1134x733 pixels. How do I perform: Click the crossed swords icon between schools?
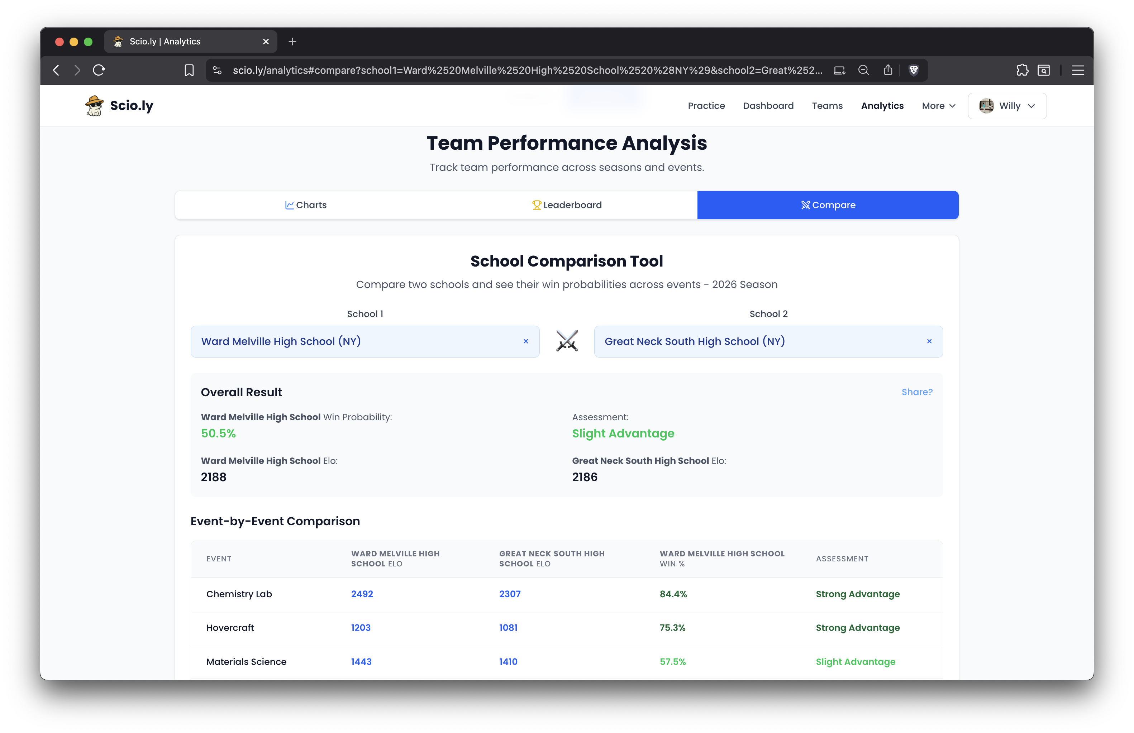tap(567, 341)
